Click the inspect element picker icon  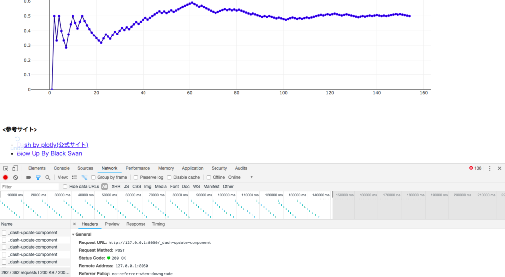pos(6,168)
